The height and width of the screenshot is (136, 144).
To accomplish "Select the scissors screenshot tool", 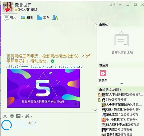I will click(x=27, y=116).
